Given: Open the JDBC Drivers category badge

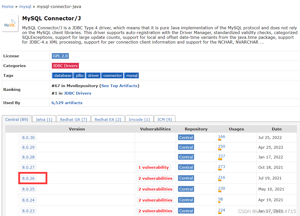Looking at the screenshot, I should 65,66.
